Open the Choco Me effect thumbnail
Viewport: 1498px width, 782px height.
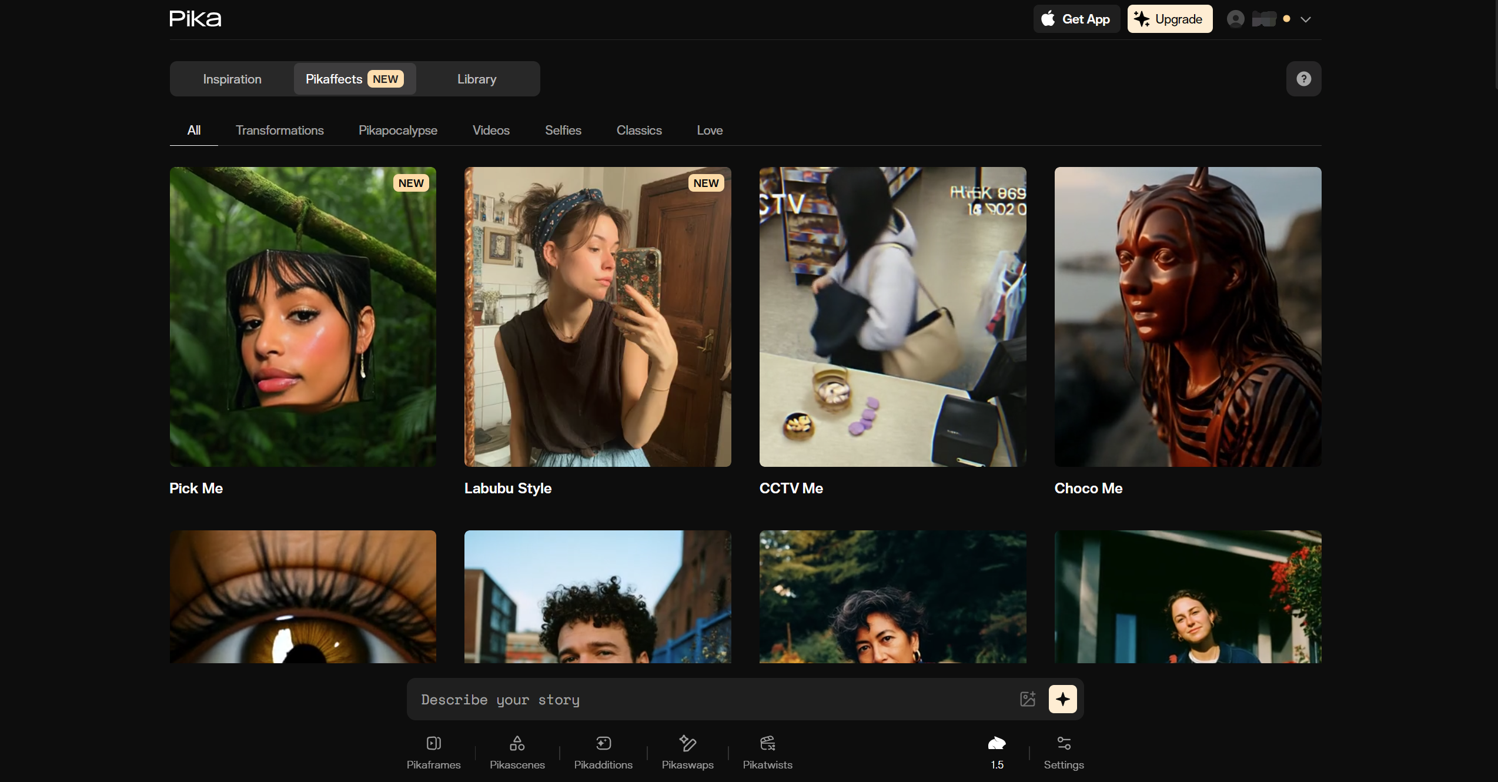pos(1188,317)
